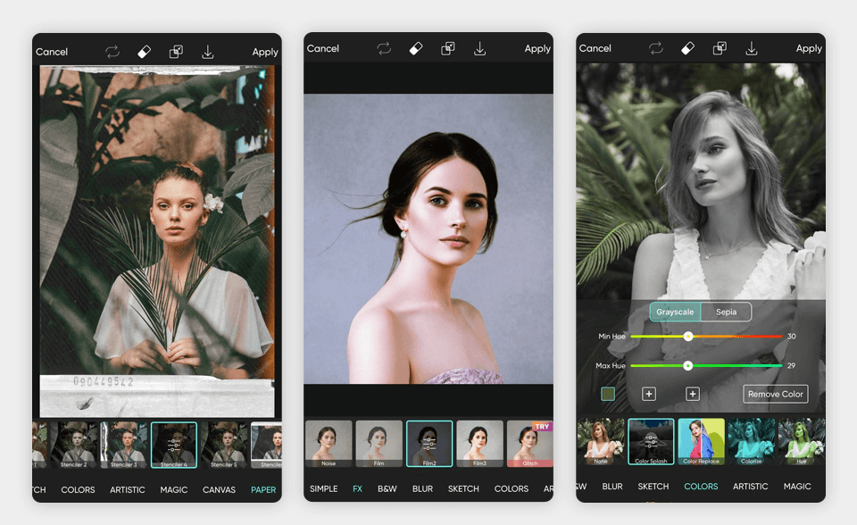Click the redo icon on the Color Splash screen

(657, 48)
